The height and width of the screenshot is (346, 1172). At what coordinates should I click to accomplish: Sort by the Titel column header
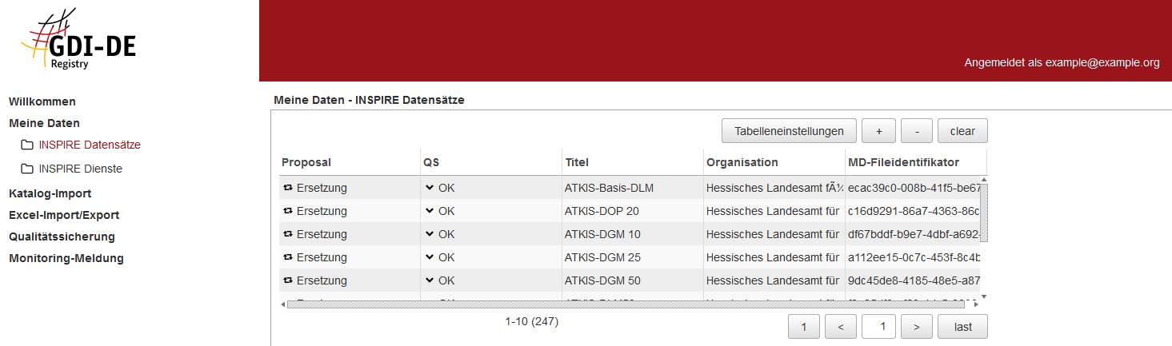576,162
